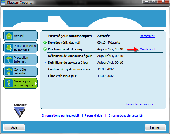Click the green house Accueil icon

click(x=9, y=36)
